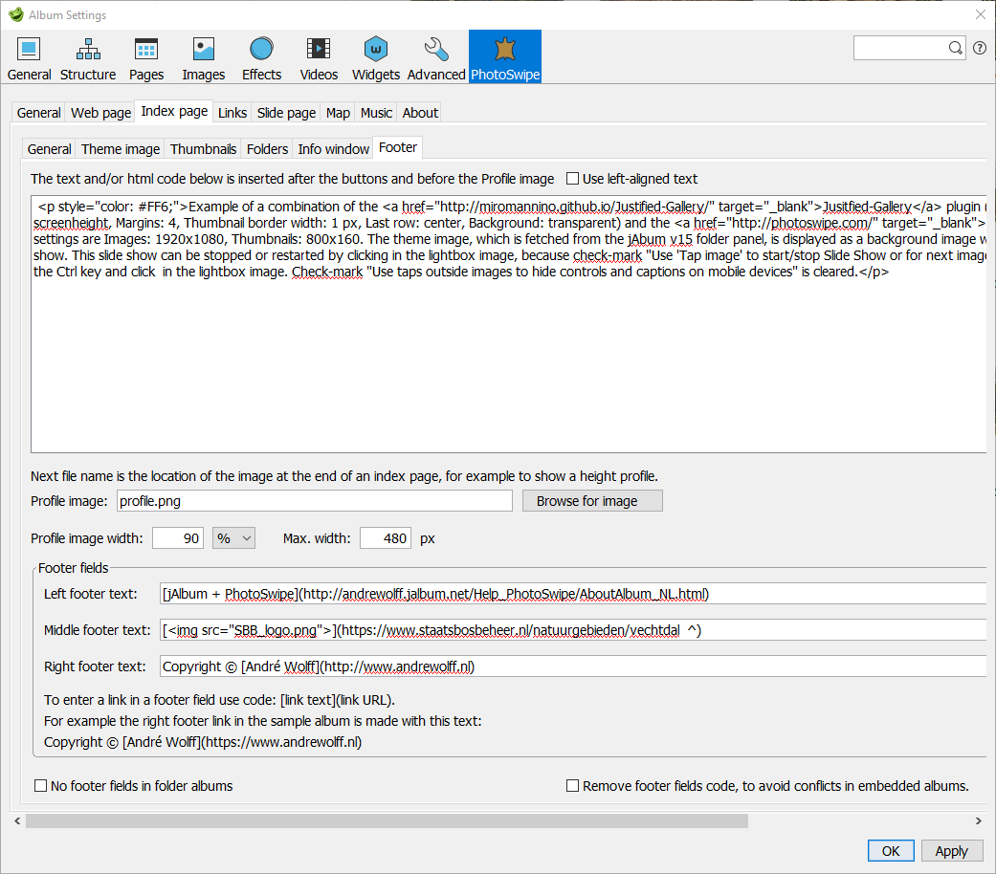Switch to the Slide page tab
This screenshot has width=996, height=874.
point(285,112)
